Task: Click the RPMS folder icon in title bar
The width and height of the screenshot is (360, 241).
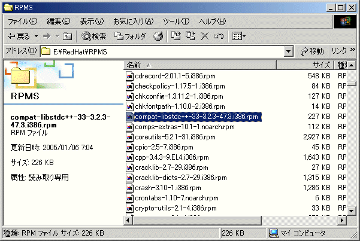Action: pyautogui.click(x=8, y=7)
